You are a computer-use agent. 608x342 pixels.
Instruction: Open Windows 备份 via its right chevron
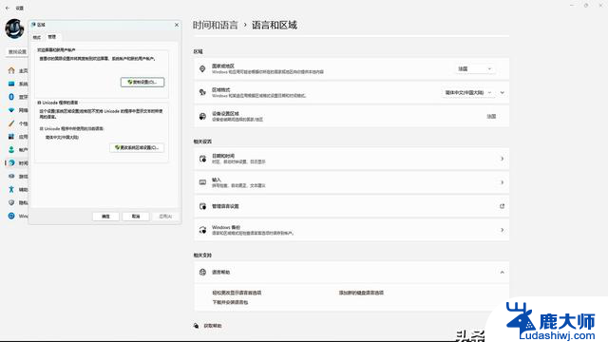click(x=503, y=230)
